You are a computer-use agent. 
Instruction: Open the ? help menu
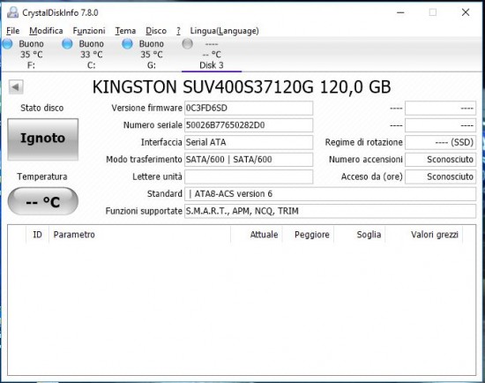point(178,31)
